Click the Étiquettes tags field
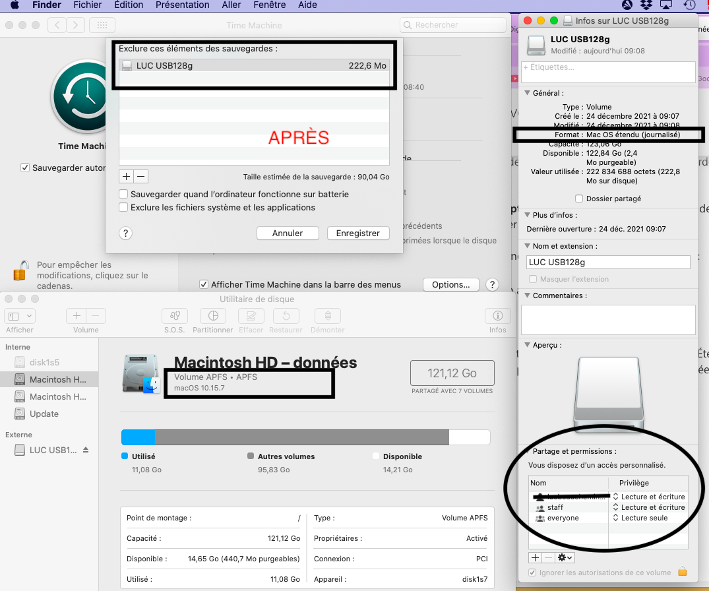The width and height of the screenshot is (709, 591). [x=608, y=72]
